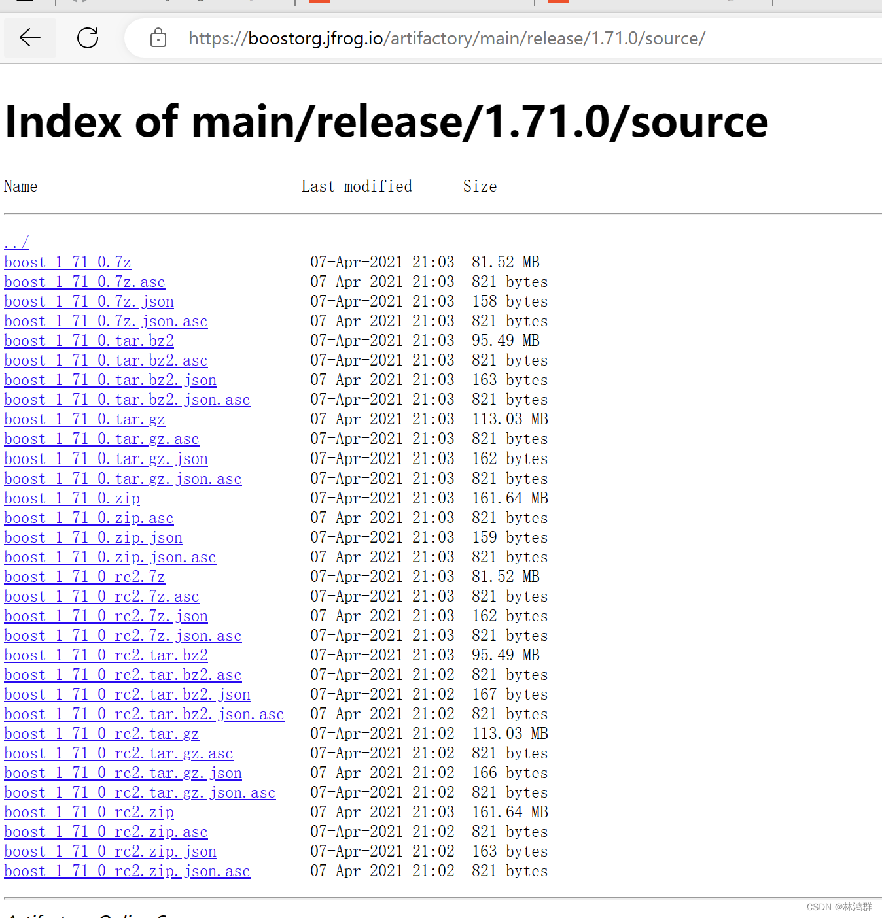This screenshot has height=918, width=882.
Task: Download boost_1_71_0.tar.gz
Action: [x=84, y=419]
